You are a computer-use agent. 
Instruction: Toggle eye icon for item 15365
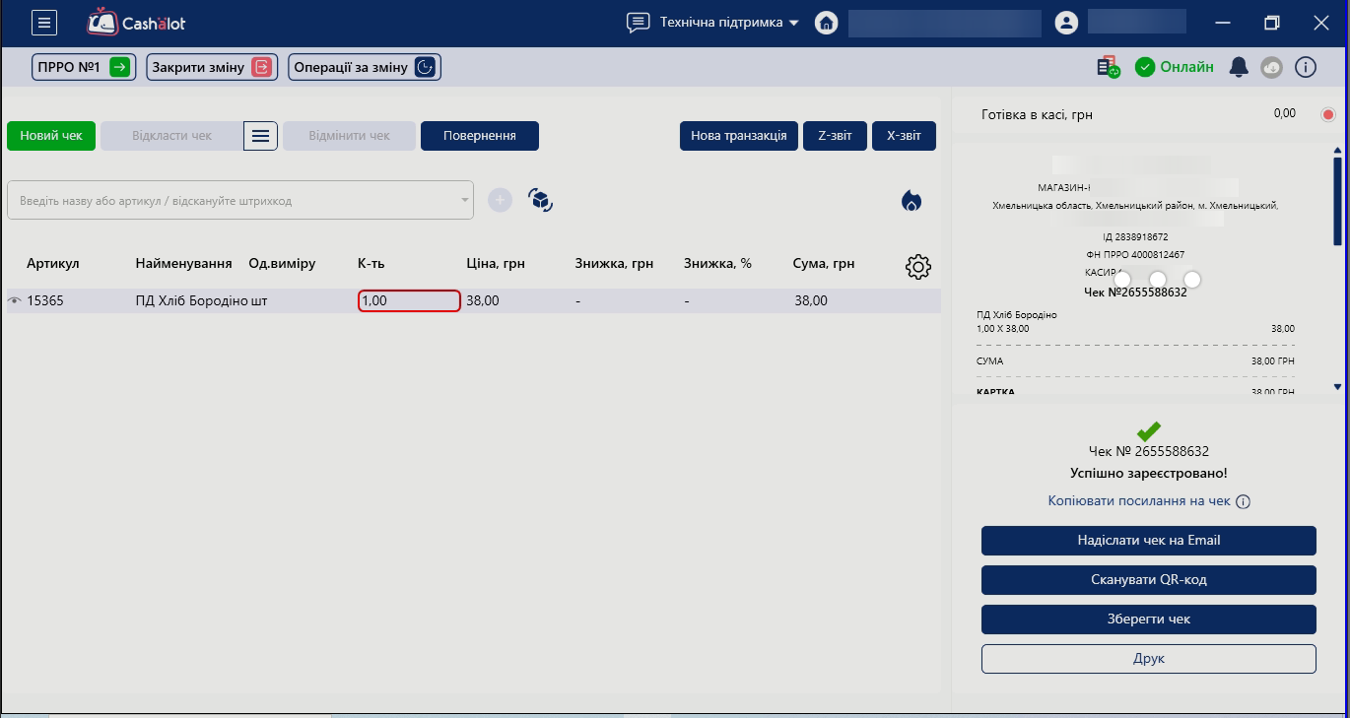(15, 301)
